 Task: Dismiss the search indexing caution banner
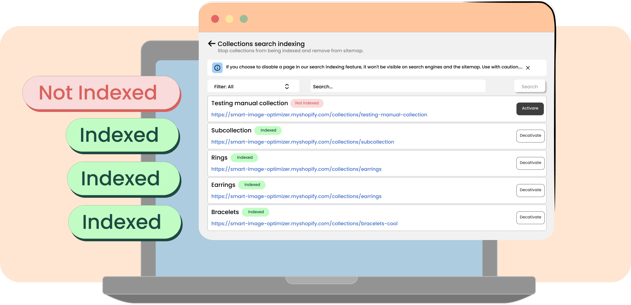click(528, 67)
